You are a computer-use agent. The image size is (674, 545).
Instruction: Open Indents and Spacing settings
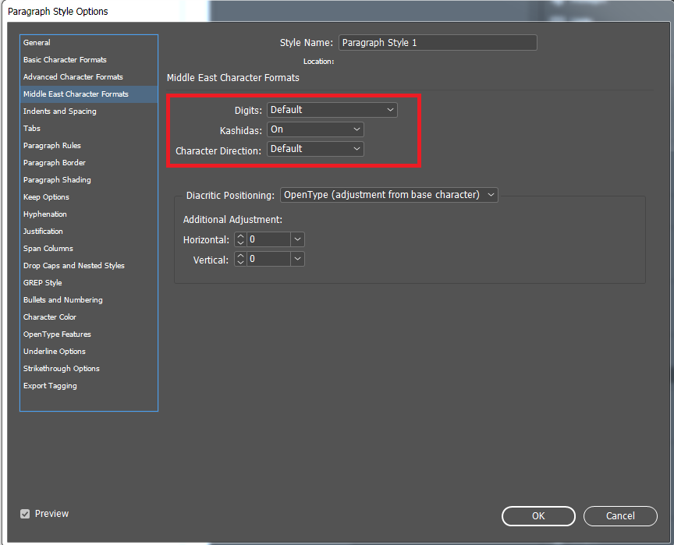(89, 111)
